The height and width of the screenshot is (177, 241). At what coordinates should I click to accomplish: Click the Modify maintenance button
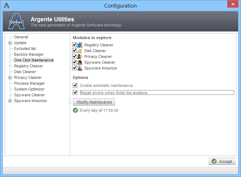(x=94, y=102)
